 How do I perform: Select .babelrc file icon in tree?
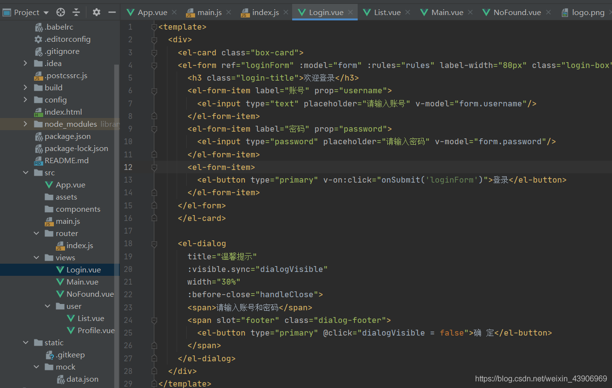(x=38, y=27)
